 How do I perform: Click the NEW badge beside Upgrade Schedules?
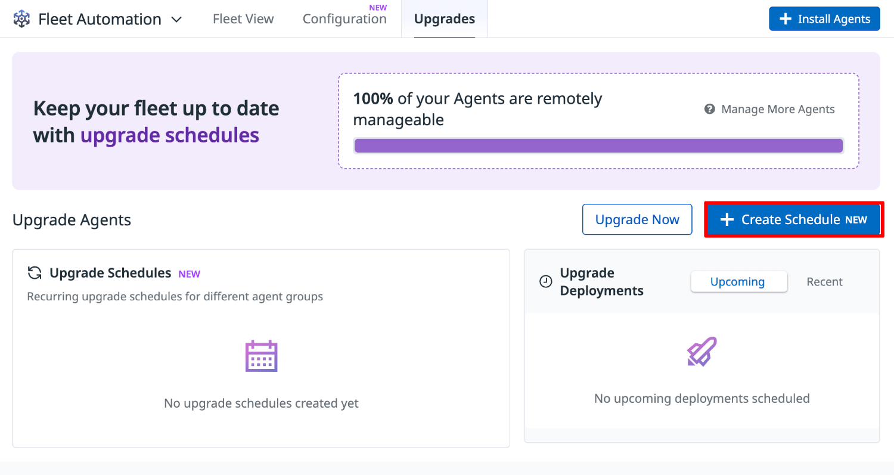point(190,274)
